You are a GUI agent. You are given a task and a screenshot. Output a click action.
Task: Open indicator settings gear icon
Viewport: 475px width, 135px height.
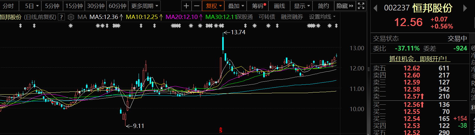[71, 17]
